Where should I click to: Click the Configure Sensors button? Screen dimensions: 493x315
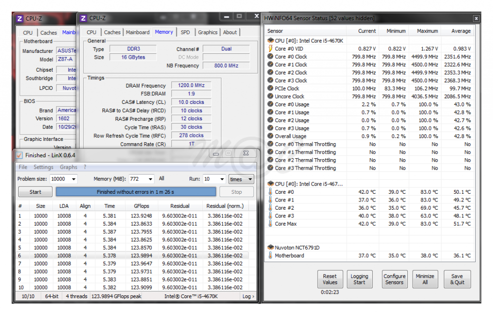(394, 279)
